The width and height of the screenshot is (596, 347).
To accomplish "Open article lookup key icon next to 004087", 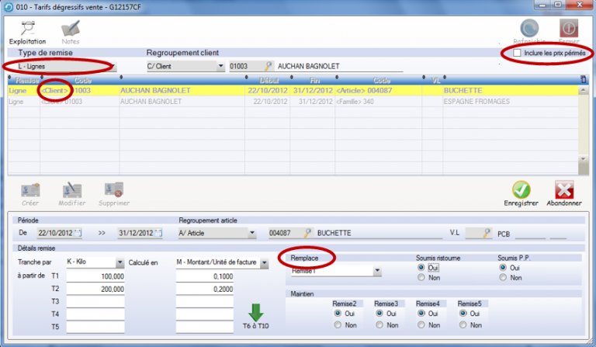I will 308,233.
